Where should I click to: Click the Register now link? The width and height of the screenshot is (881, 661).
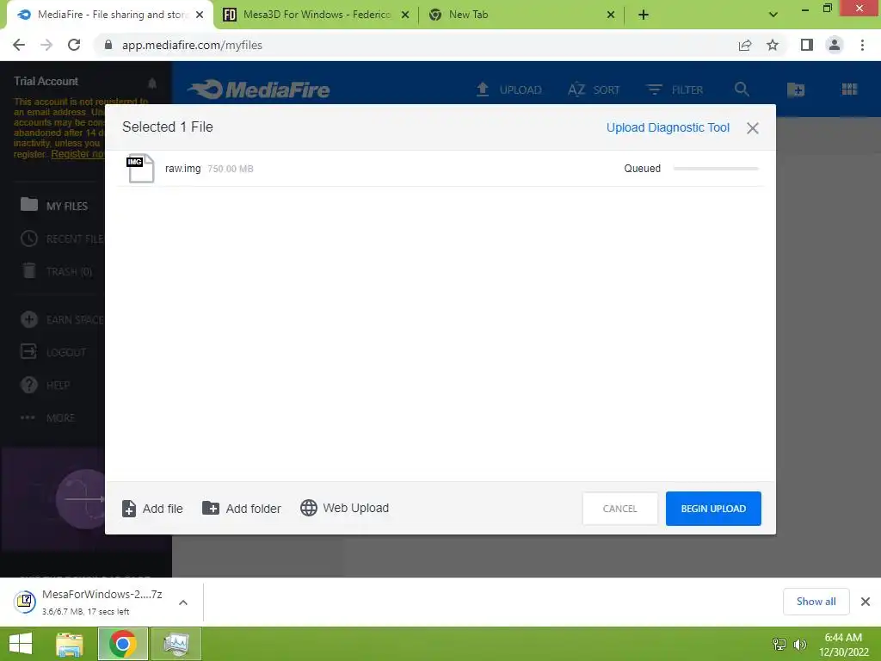coord(78,154)
